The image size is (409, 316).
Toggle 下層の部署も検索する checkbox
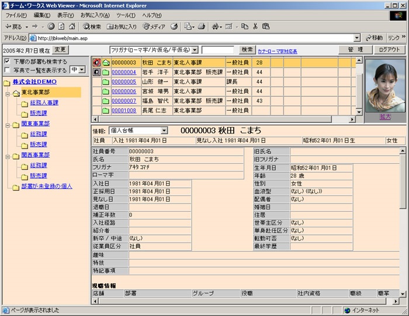7,61
